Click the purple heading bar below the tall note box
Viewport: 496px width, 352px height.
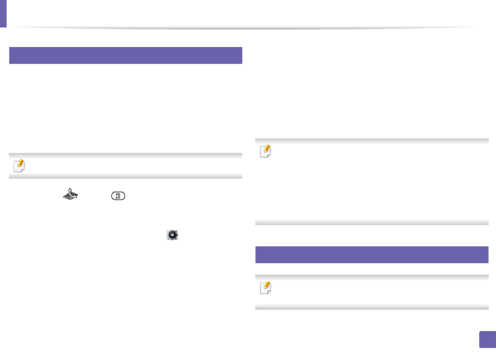tap(372, 254)
